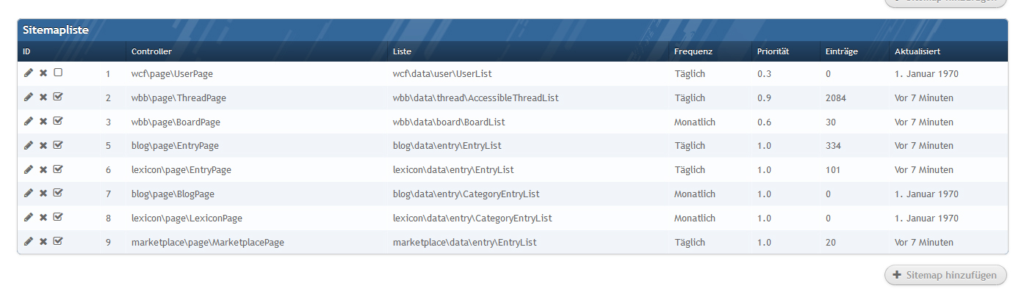This screenshot has height=294, width=1024.
Task: Click the Sitemap hinzufügen button below table
Action: point(945,276)
